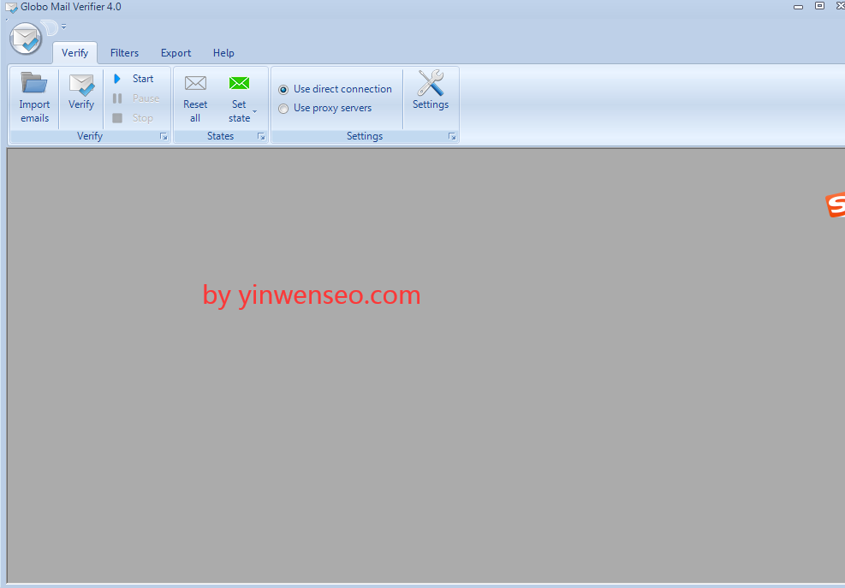Click the orange Sogou icon at right edge
This screenshot has height=588, width=845.
836,205
